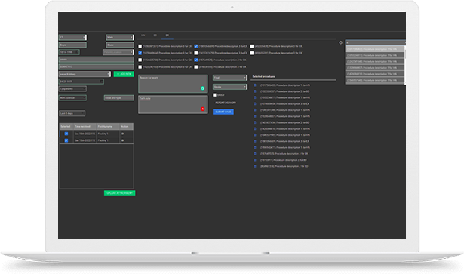This screenshot has height=274, width=464.
Task: Tick the Global checkbox
Action: [x=214, y=95]
